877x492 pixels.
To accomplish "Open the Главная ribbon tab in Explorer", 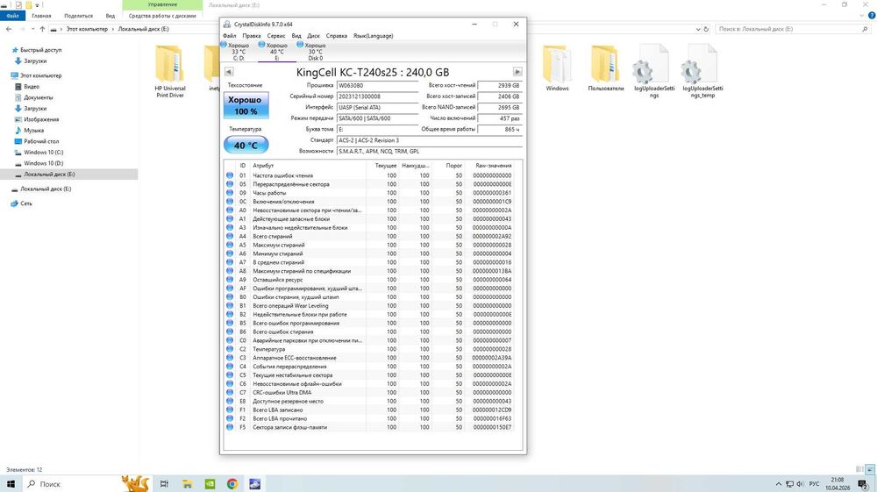I will coord(41,16).
